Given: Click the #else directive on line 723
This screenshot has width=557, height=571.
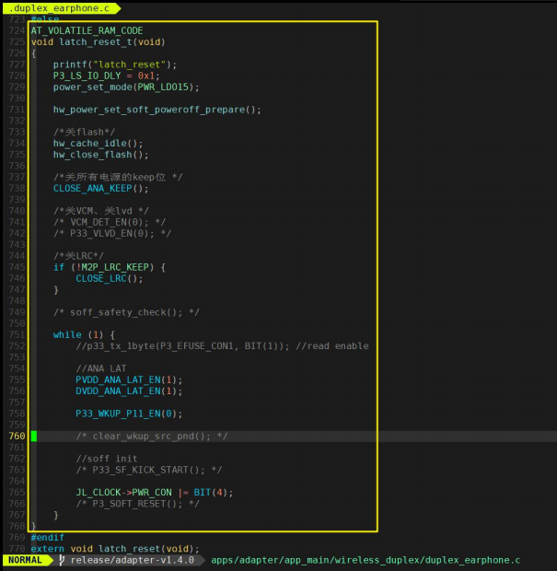Looking at the screenshot, I should coord(45,18).
